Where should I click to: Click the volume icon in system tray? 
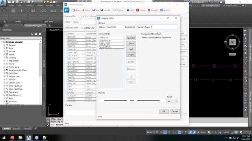(238, 138)
